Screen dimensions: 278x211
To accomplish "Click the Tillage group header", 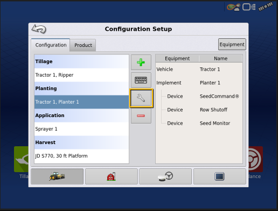I will click(x=81, y=62).
